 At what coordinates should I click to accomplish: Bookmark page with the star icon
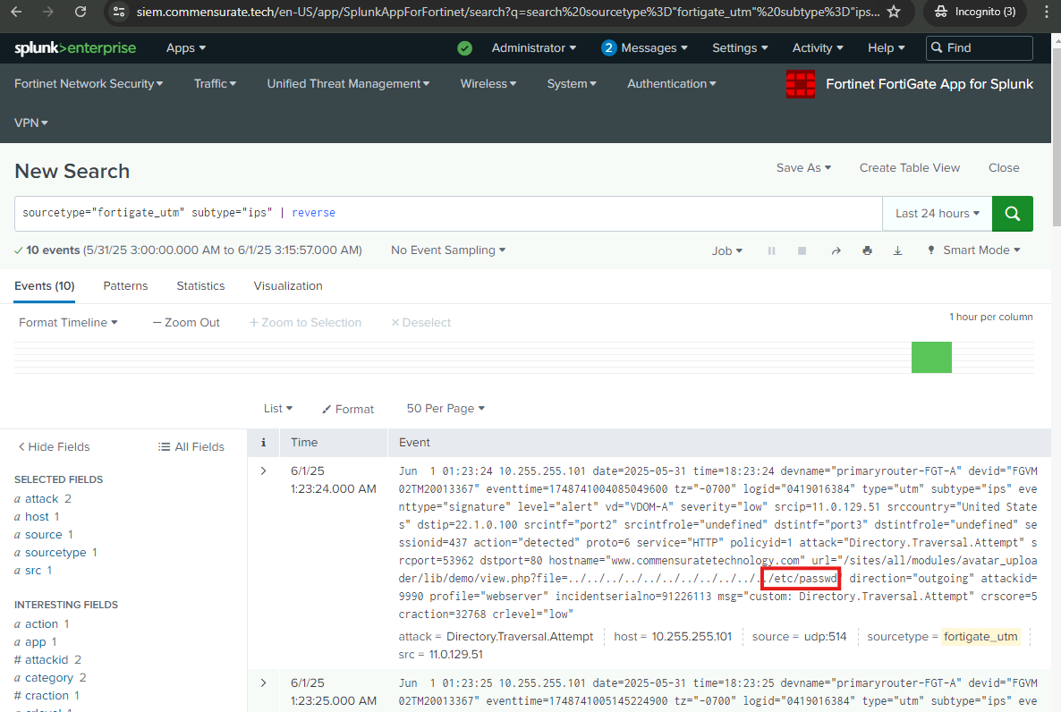click(893, 12)
